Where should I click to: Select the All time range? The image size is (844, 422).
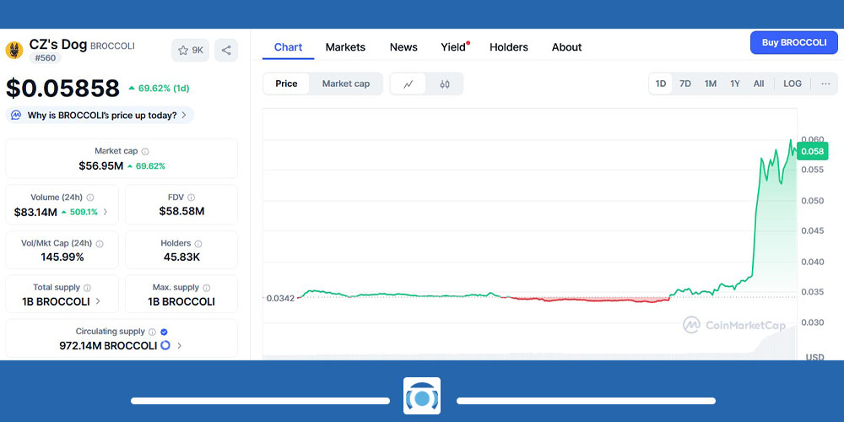(759, 84)
